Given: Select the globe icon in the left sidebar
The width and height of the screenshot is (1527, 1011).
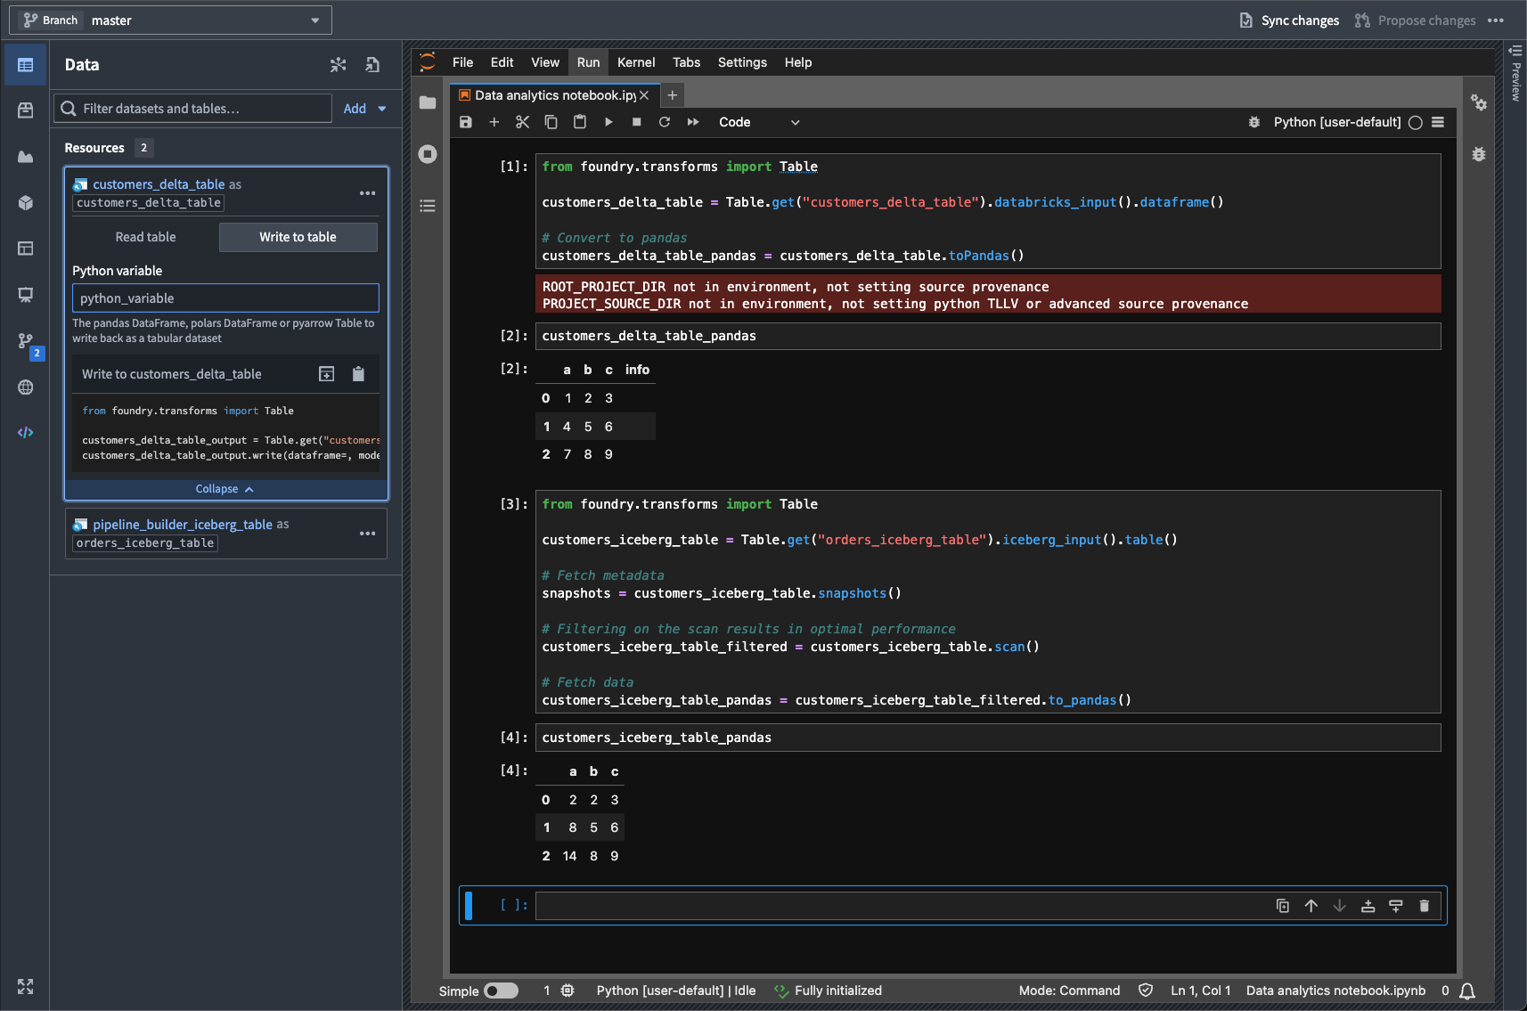Looking at the screenshot, I should 25,387.
